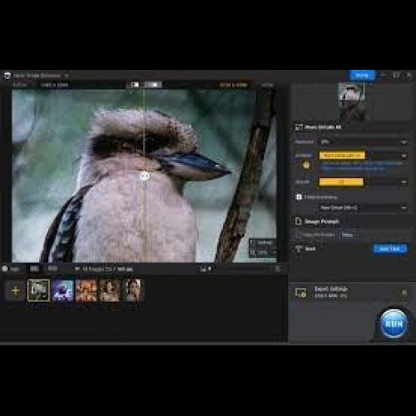Click the blue RUN button
This screenshot has width=416, height=416.
tap(394, 324)
